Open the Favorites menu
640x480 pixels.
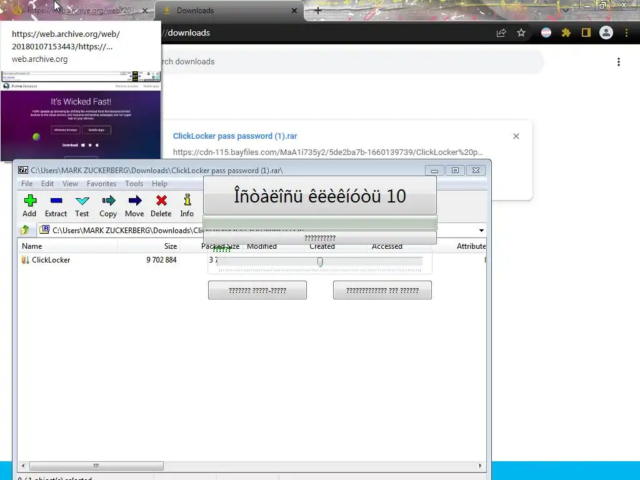(102, 184)
